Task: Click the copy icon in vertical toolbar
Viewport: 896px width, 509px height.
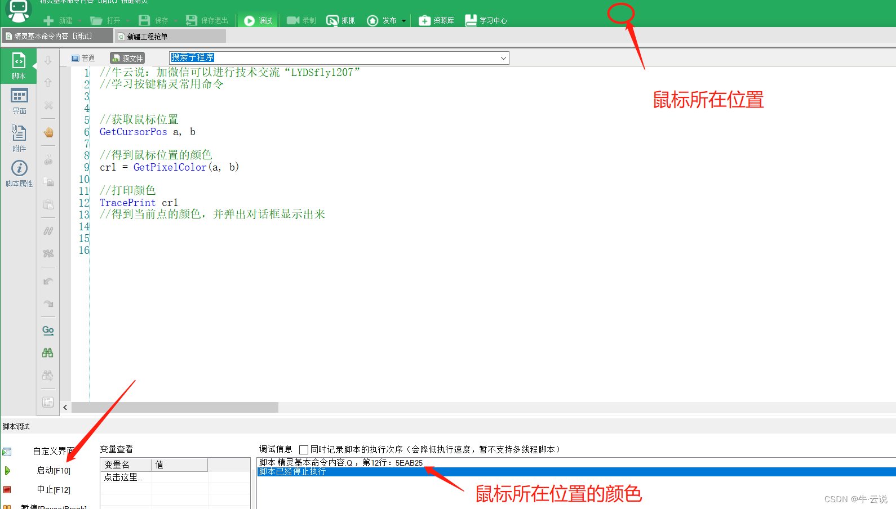Action: (x=48, y=182)
